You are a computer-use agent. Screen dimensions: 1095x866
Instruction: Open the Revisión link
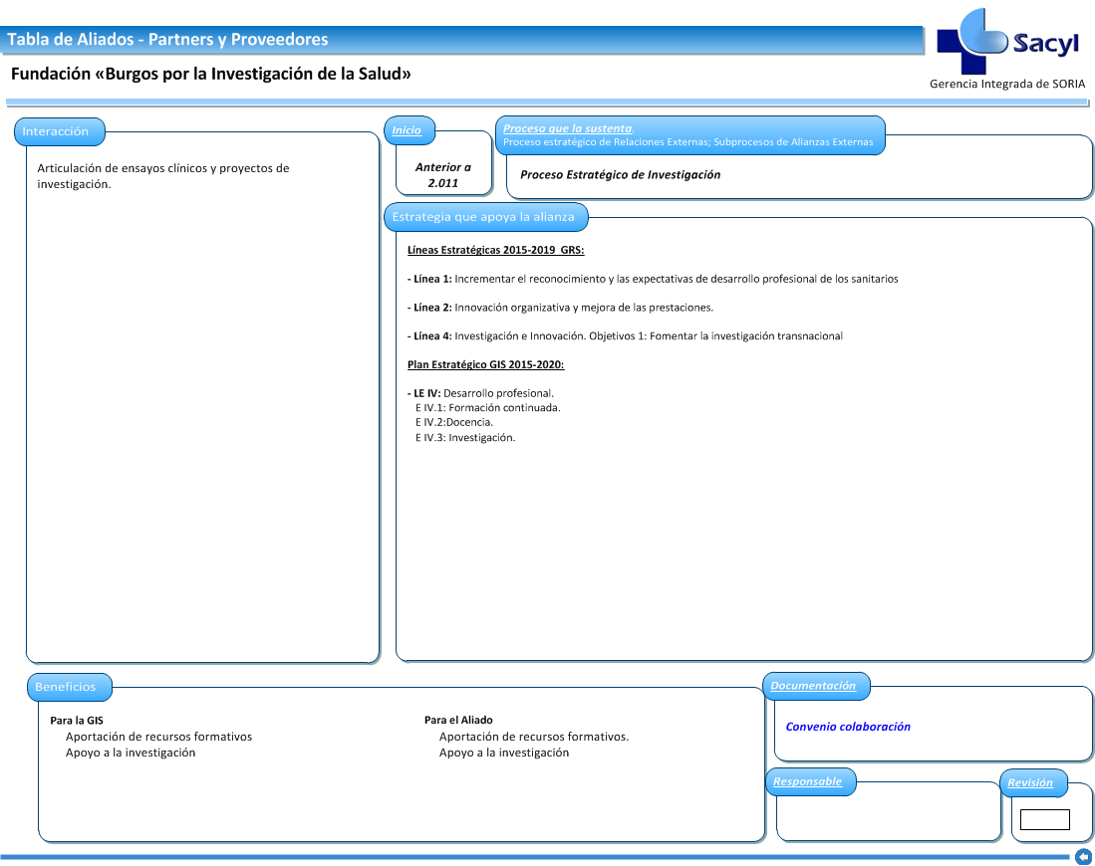click(x=1030, y=783)
